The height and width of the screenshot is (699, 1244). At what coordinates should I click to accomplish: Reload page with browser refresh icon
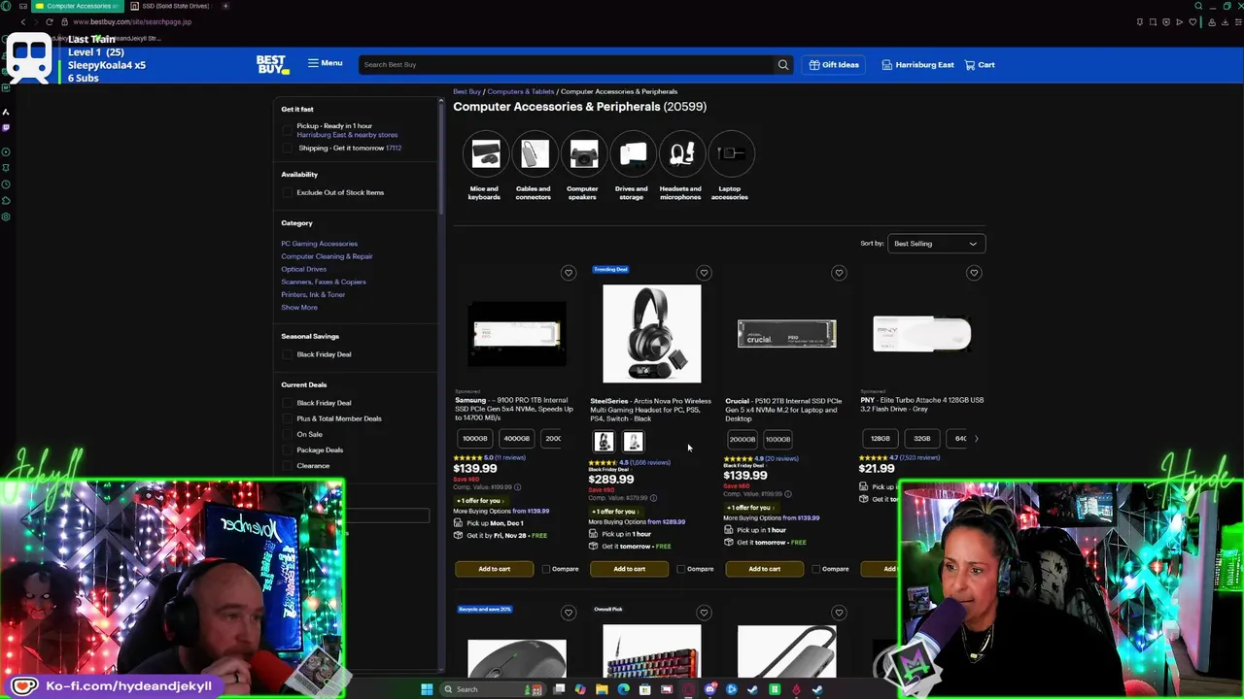(x=49, y=21)
